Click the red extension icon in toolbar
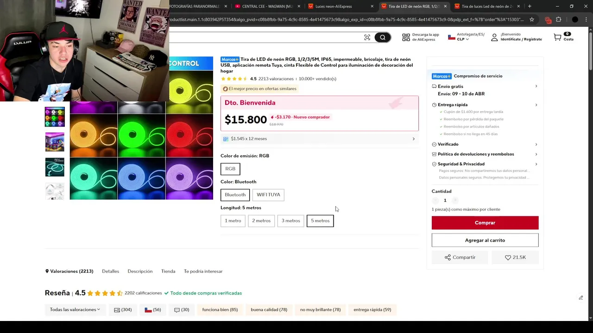 (548, 20)
